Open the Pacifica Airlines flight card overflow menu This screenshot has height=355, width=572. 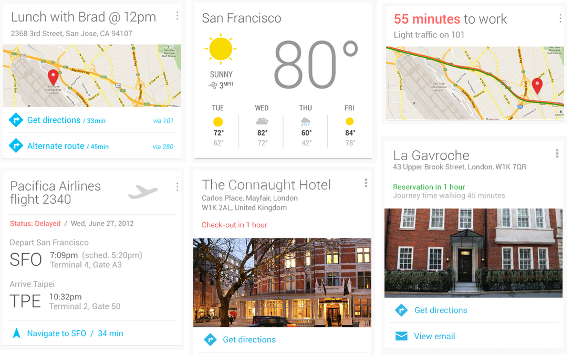177,187
